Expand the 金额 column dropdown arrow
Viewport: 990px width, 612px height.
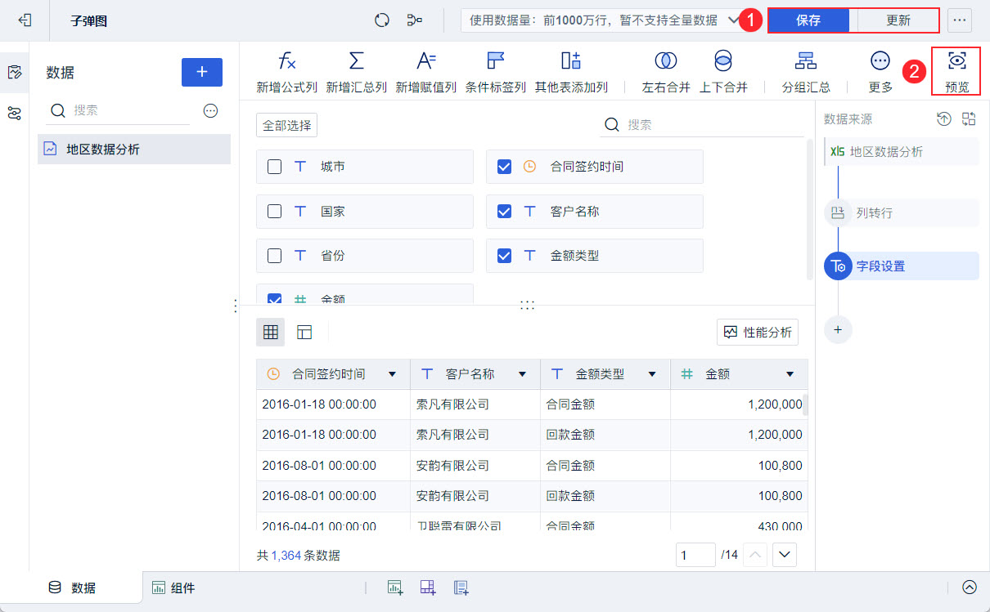(x=790, y=374)
